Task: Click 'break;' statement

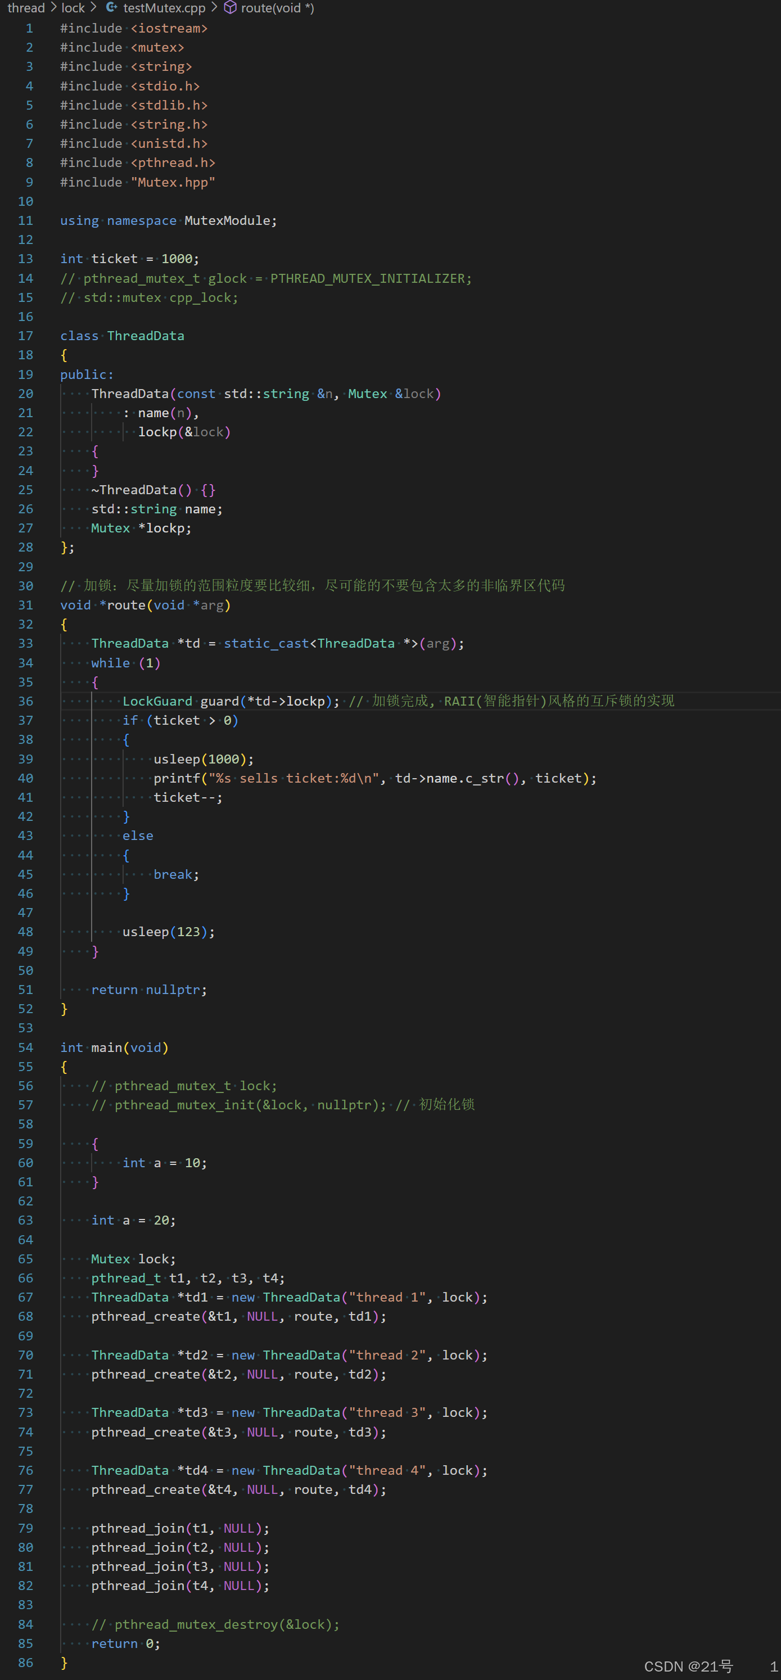Action: click(x=176, y=874)
